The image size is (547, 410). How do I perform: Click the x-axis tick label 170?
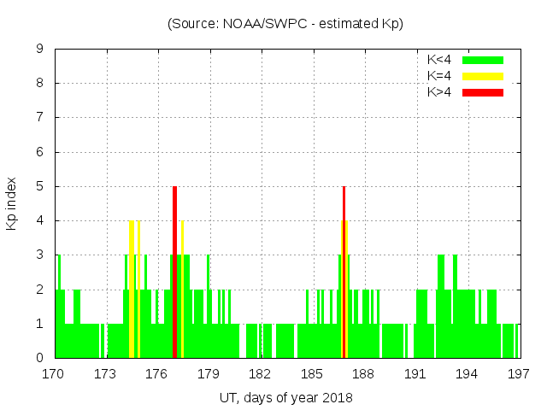pyautogui.click(x=55, y=374)
